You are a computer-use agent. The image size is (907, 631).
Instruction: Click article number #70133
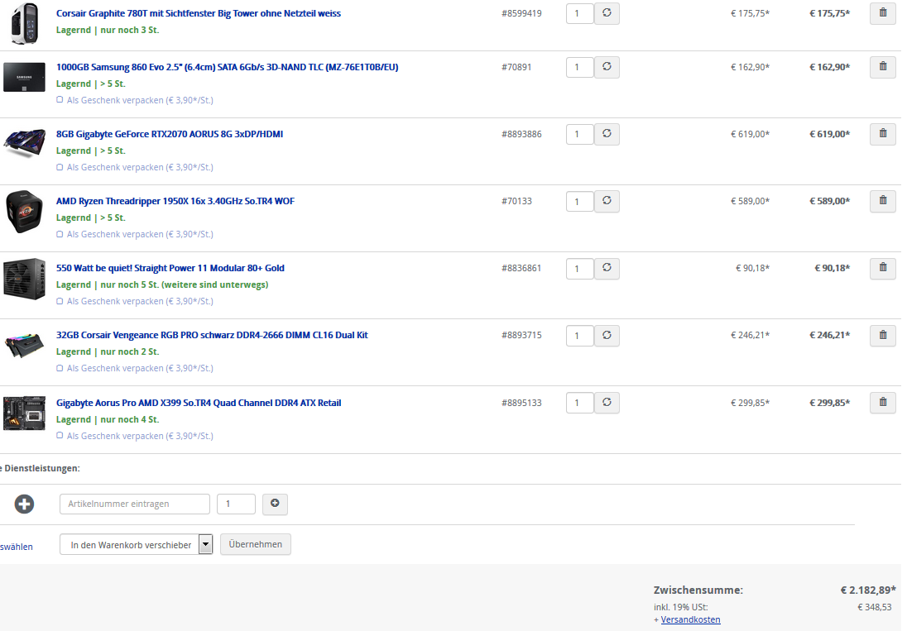[516, 201]
